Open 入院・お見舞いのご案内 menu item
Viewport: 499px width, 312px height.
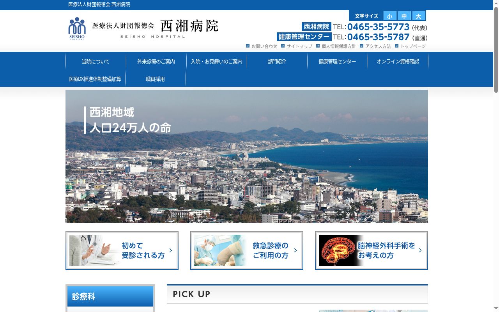(216, 61)
